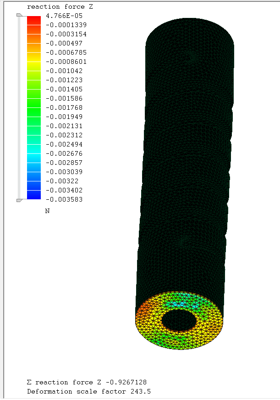
Task: Select legend value -0.00322
Action: (62, 181)
